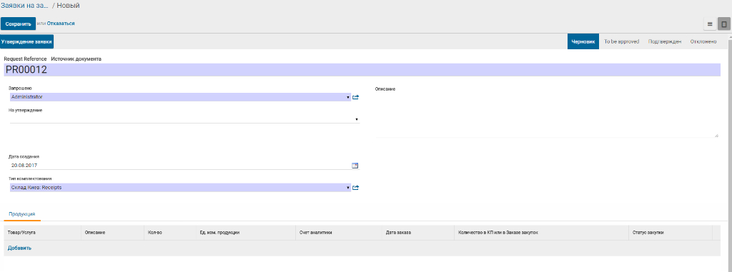Click the Отказаться link

click(61, 24)
